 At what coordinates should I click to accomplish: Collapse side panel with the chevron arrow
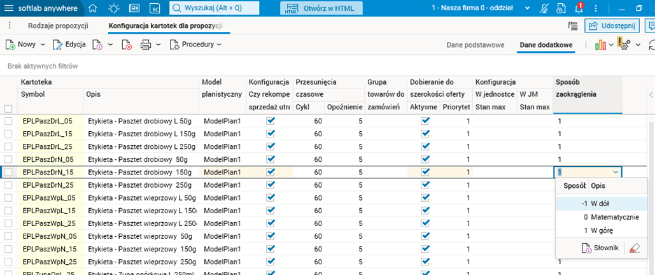[650, 95]
